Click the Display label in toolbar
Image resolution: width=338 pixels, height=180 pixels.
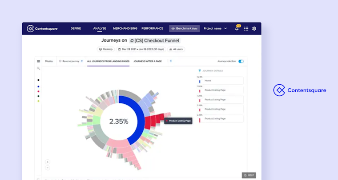click(x=49, y=61)
